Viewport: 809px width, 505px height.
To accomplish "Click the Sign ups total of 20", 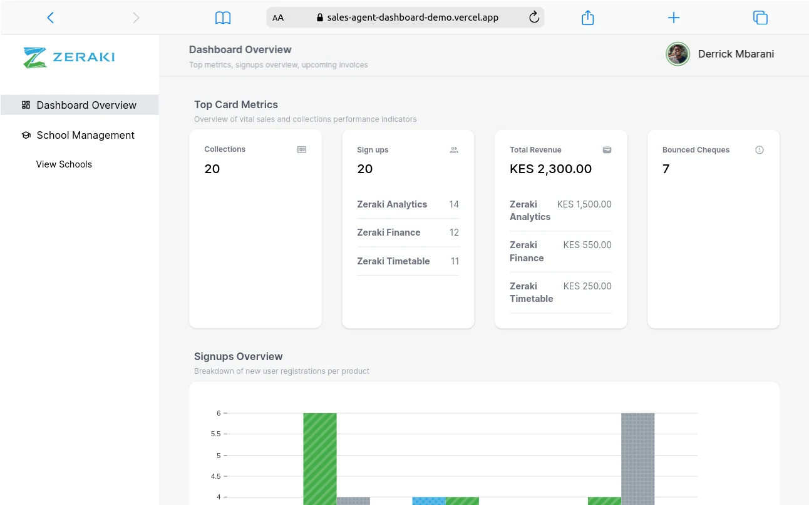I will [x=365, y=169].
